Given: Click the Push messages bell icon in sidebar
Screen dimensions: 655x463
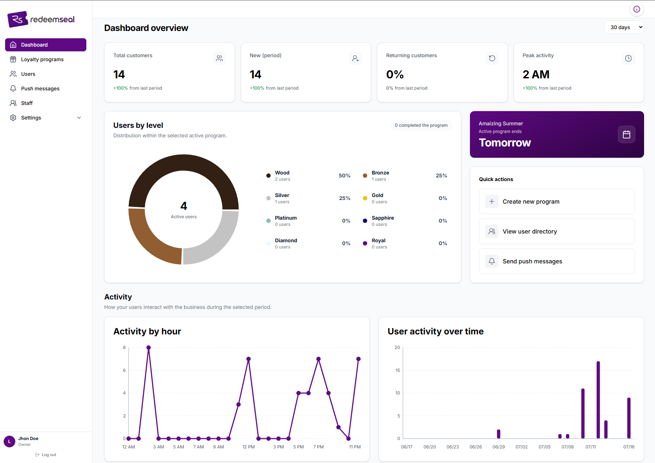Looking at the screenshot, I should (x=13, y=89).
